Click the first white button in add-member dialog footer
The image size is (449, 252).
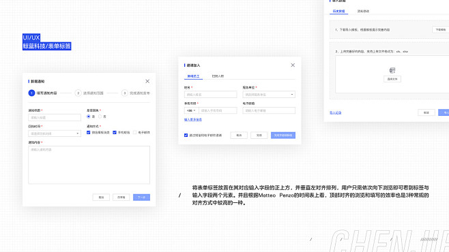click(x=239, y=135)
